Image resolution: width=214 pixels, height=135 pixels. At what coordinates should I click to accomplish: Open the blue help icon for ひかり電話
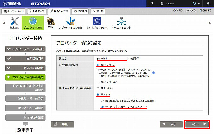[x=153, y=73]
